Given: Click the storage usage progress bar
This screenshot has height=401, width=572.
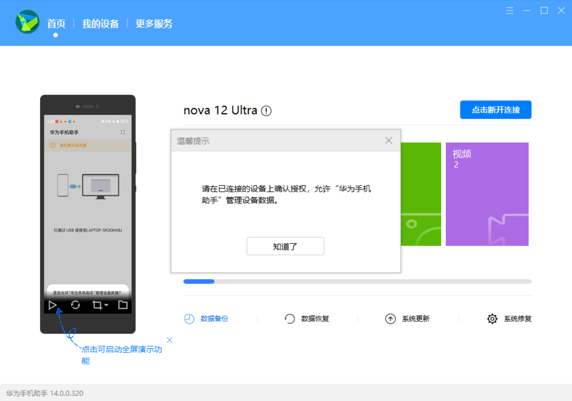Looking at the screenshot, I should pos(357,282).
